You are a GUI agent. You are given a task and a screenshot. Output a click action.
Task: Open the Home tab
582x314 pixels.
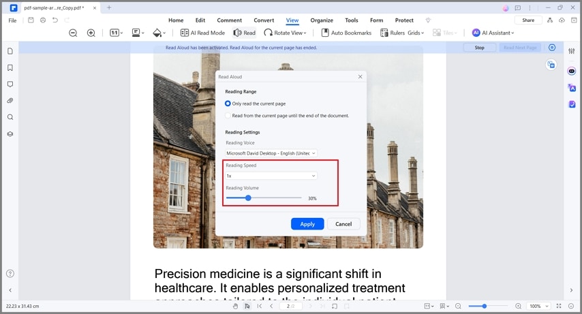point(176,20)
